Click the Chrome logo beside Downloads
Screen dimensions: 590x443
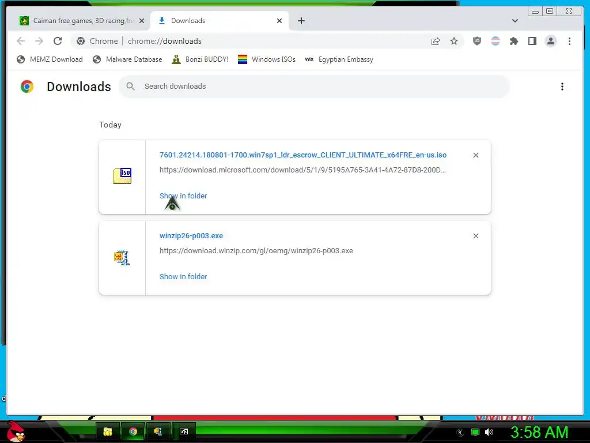(x=27, y=87)
